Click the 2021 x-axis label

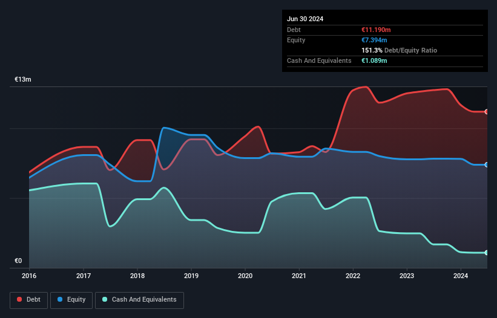(x=299, y=276)
